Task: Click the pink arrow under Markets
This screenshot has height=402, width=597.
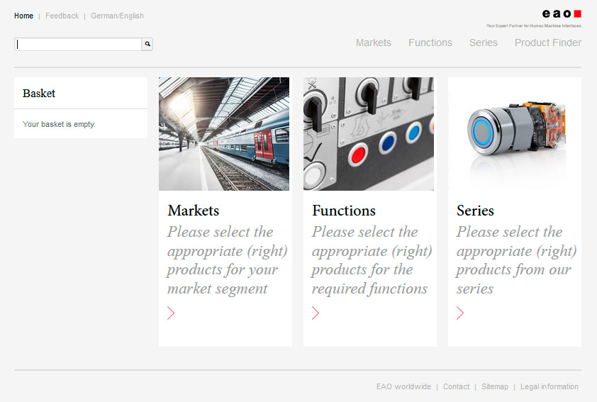Action: [171, 313]
